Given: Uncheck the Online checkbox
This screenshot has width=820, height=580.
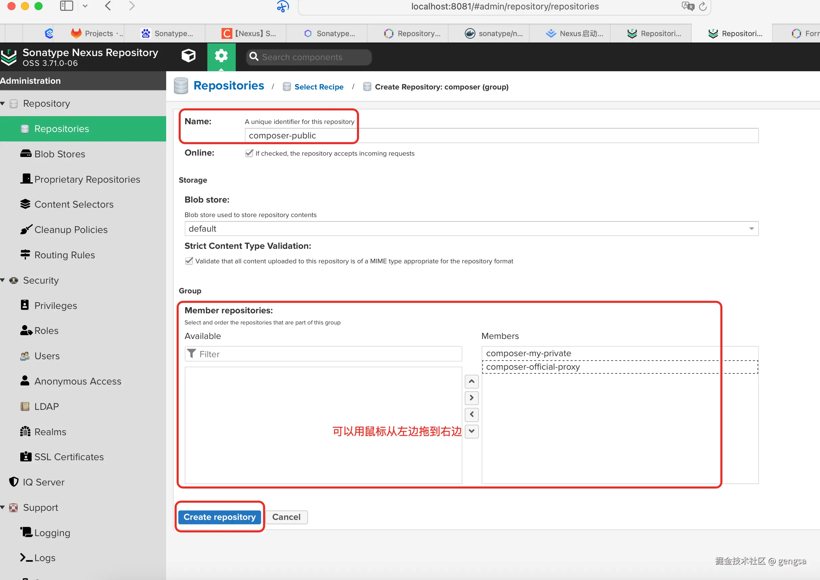Looking at the screenshot, I should tap(249, 153).
